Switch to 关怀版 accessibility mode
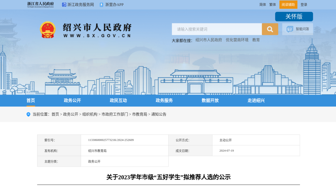 pos(294,17)
